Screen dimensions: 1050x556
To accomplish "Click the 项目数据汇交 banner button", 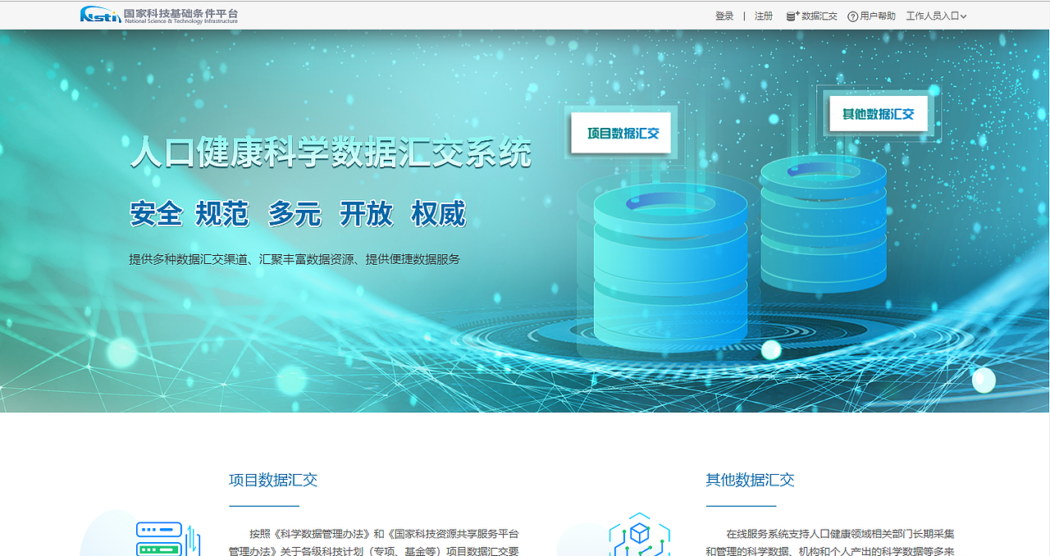I will coord(621,133).
